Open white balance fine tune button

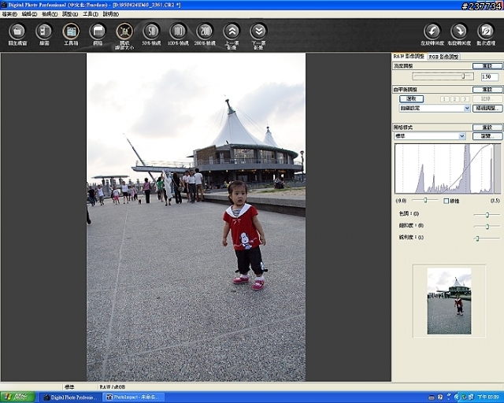click(x=487, y=109)
